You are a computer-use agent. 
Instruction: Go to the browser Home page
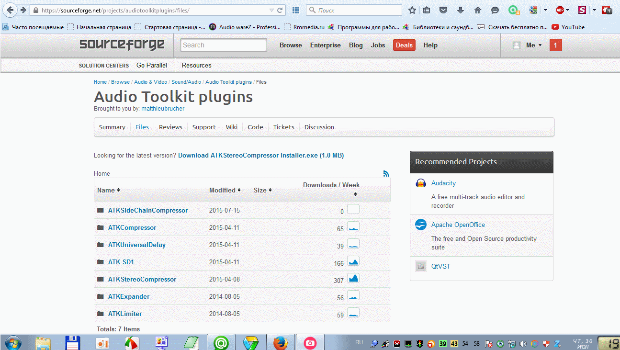pyautogui.click(x=478, y=10)
